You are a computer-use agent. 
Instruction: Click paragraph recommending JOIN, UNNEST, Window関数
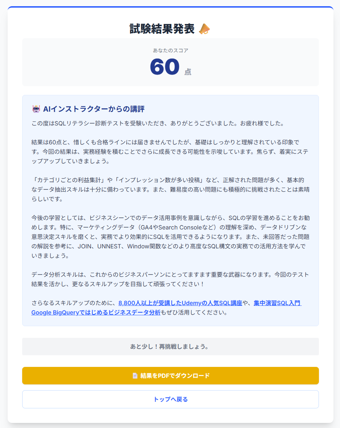click(170, 237)
